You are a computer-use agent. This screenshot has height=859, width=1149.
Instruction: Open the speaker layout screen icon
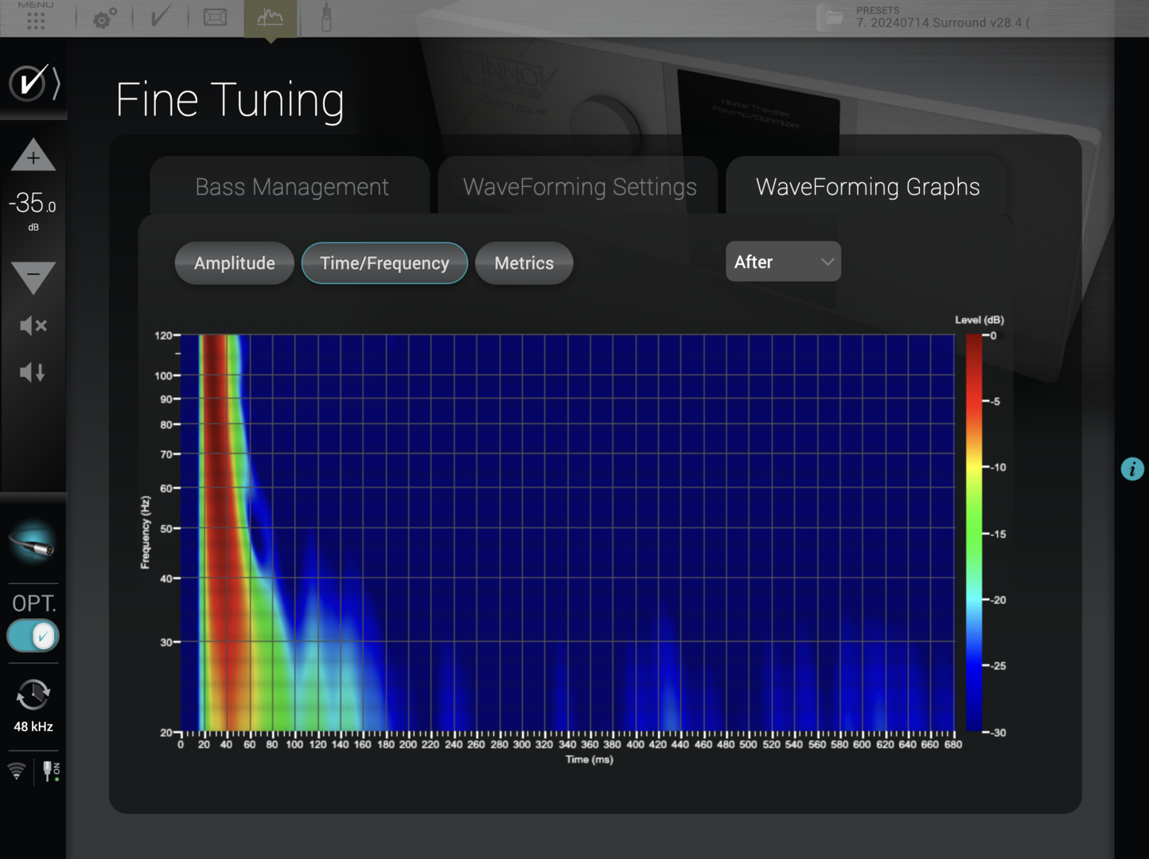215,17
